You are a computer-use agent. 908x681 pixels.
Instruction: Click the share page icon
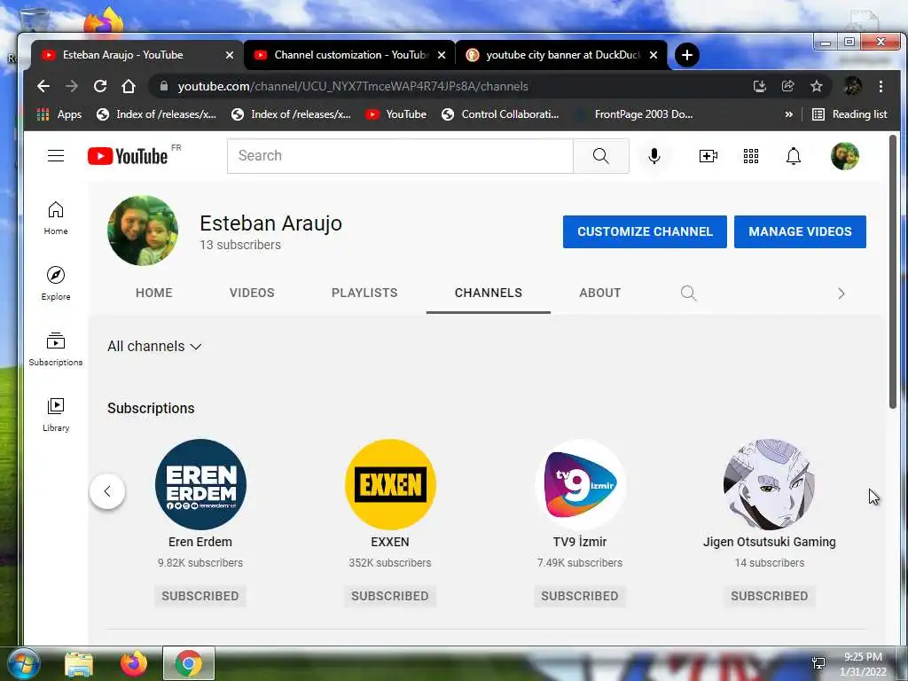tap(788, 86)
